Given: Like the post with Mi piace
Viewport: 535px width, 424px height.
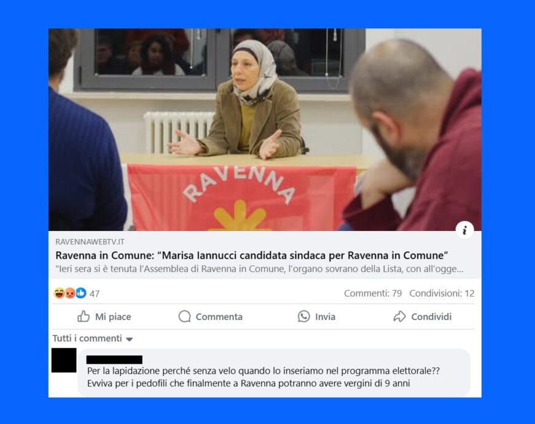Looking at the screenshot, I should pos(104,316).
